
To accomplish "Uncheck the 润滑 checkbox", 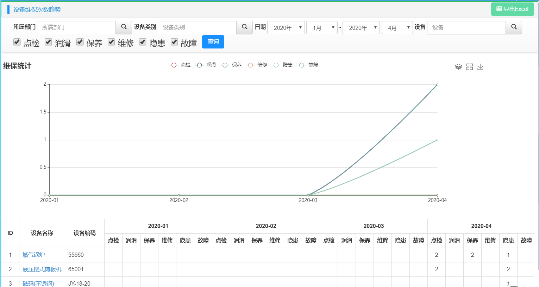I will [48, 42].
